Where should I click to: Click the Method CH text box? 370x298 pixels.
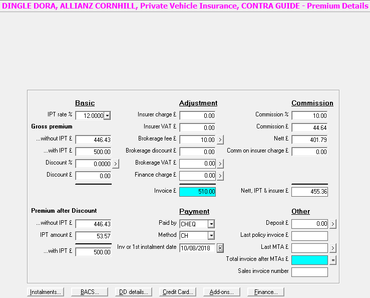pyautogui.click(x=194, y=236)
